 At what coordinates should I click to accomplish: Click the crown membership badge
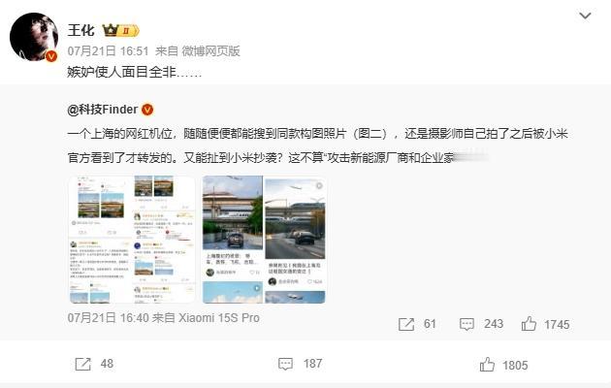(x=120, y=30)
